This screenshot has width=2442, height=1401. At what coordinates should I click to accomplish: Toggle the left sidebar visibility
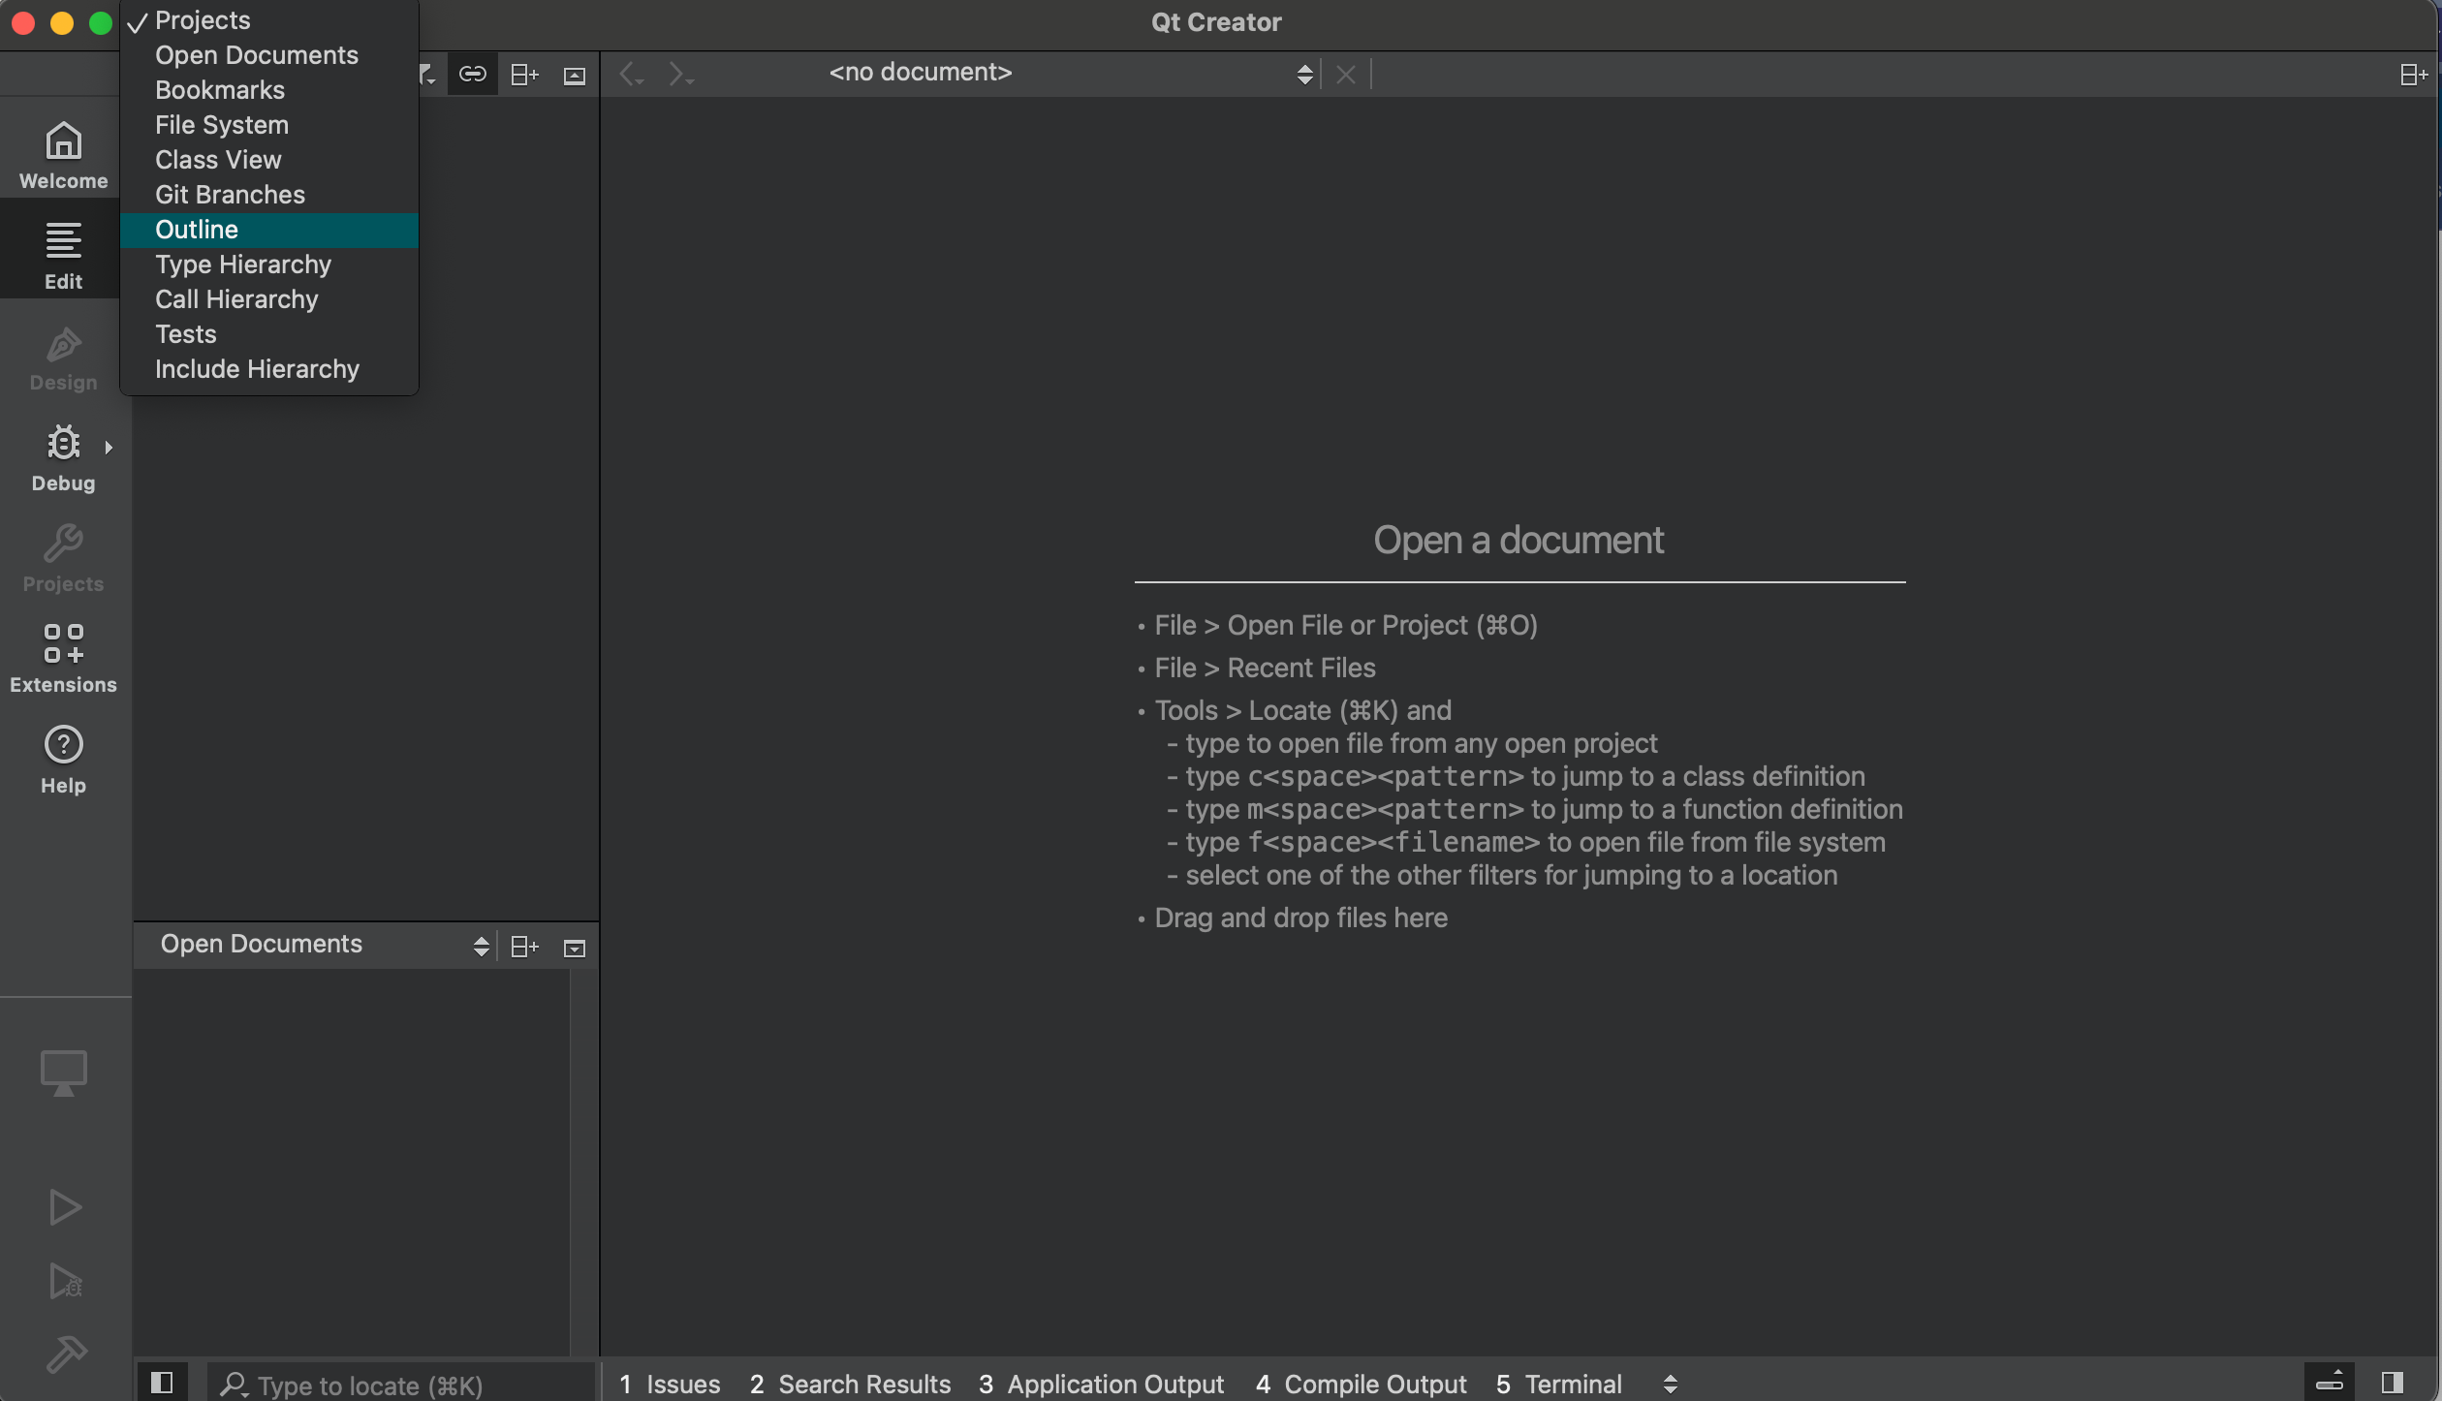pos(162,1383)
